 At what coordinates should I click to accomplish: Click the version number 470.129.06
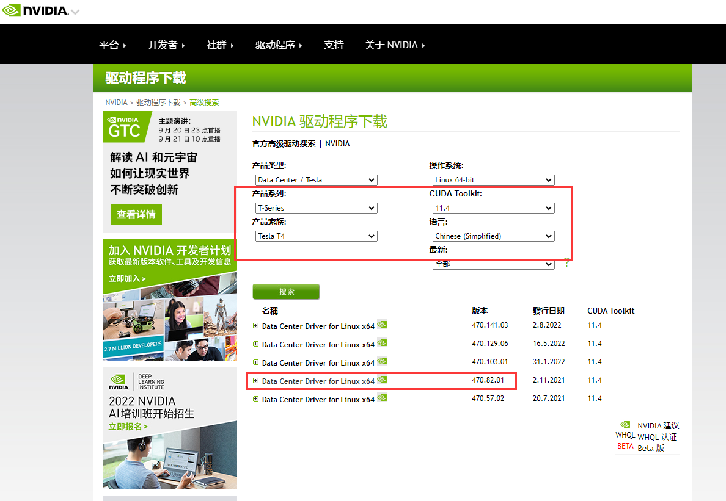coord(490,344)
